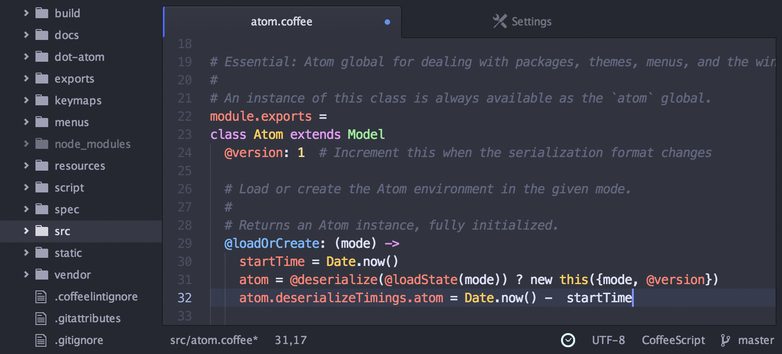Expand the keymaps folder chevron
782x354 pixels.
[26, 100]
